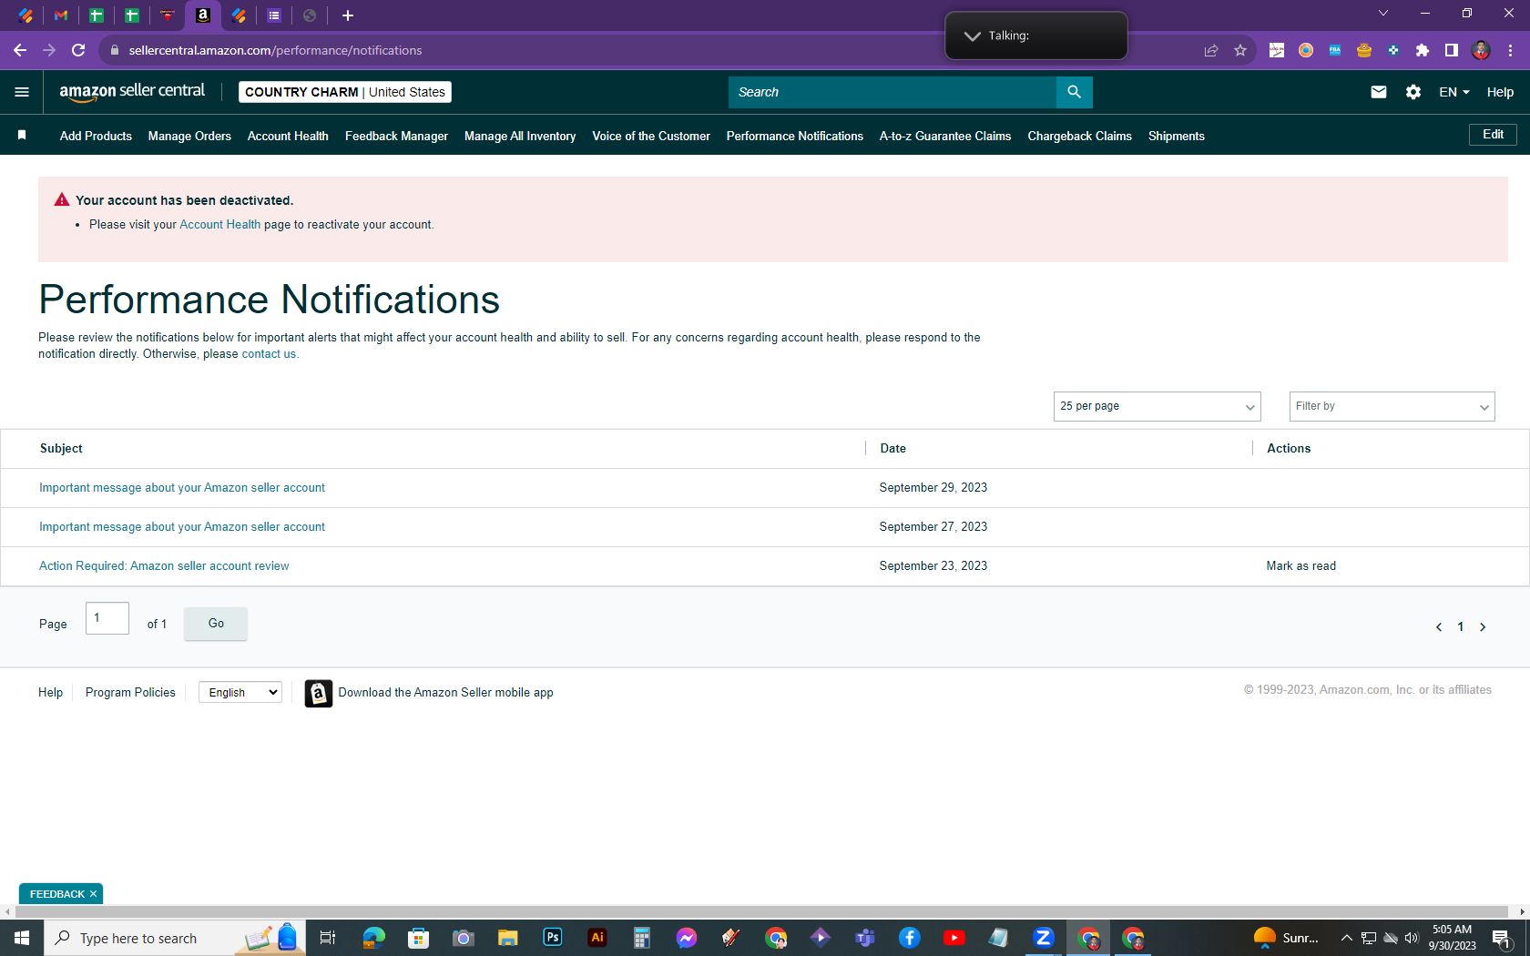1530x956 pixels.
Task: Go to Chargeback Claims
Action: tap(1080, 136)
